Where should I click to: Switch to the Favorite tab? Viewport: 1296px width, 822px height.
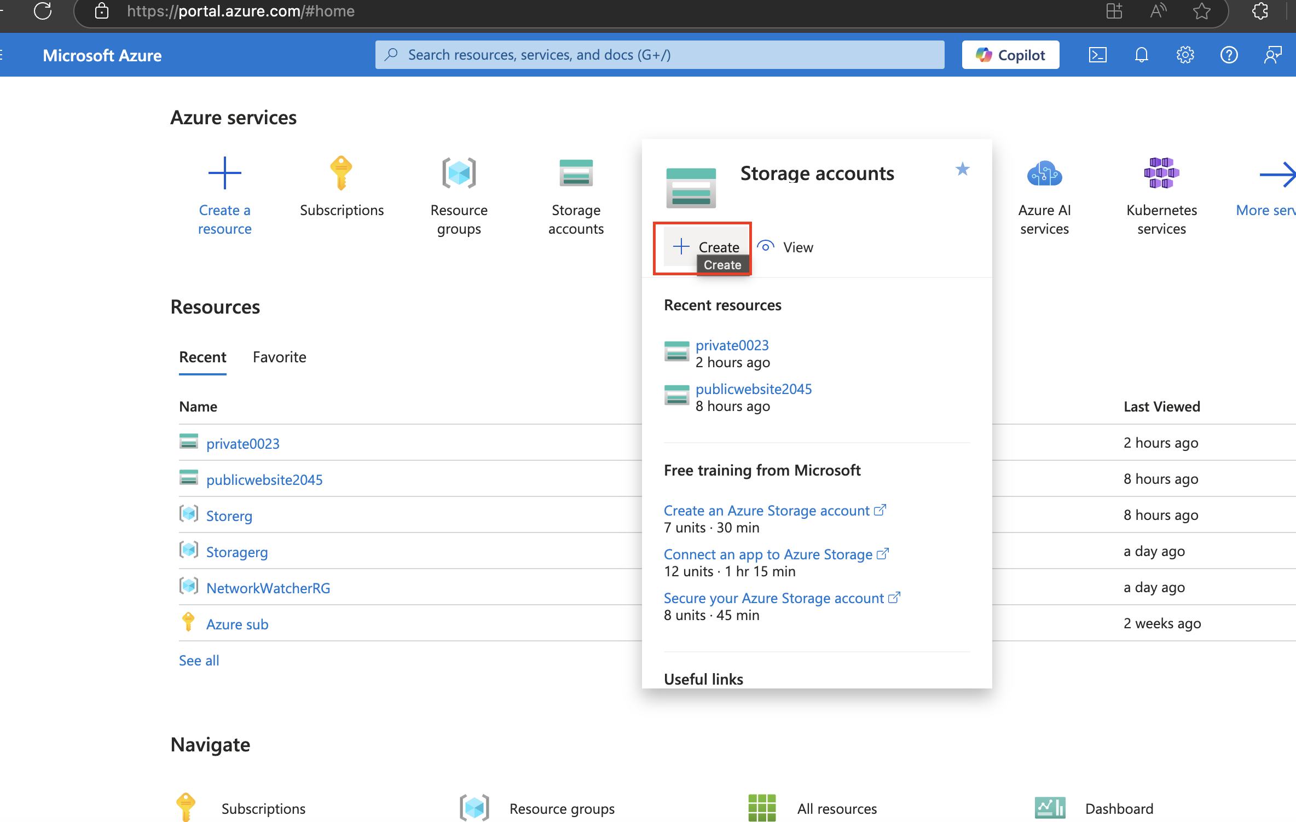(280, 357)
